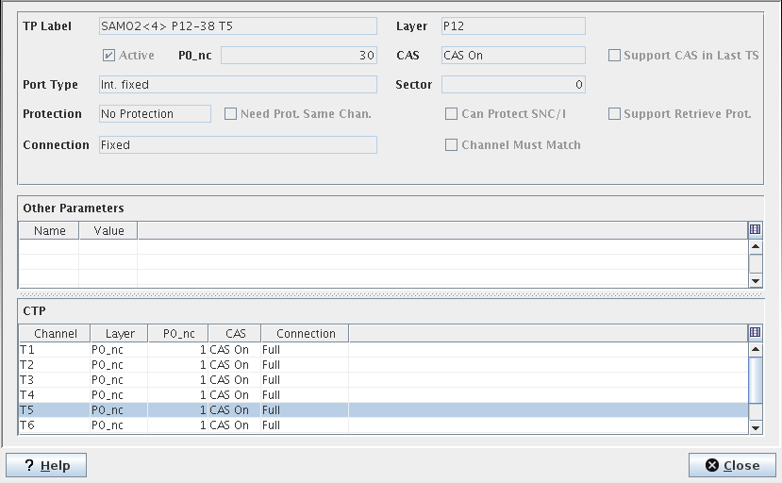Open column chooser icon in CTP table

coord(755,333)
